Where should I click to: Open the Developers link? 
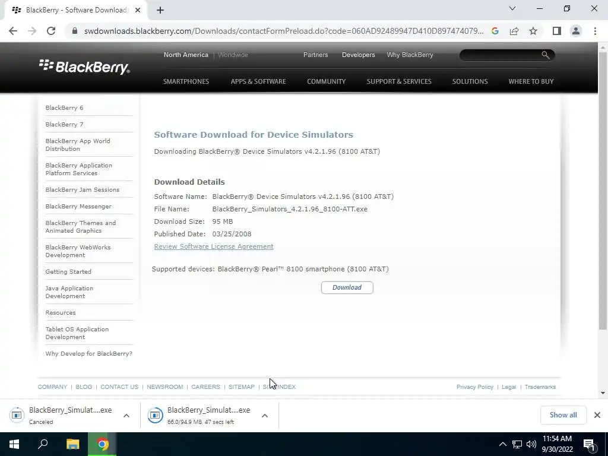coord(358,55)
